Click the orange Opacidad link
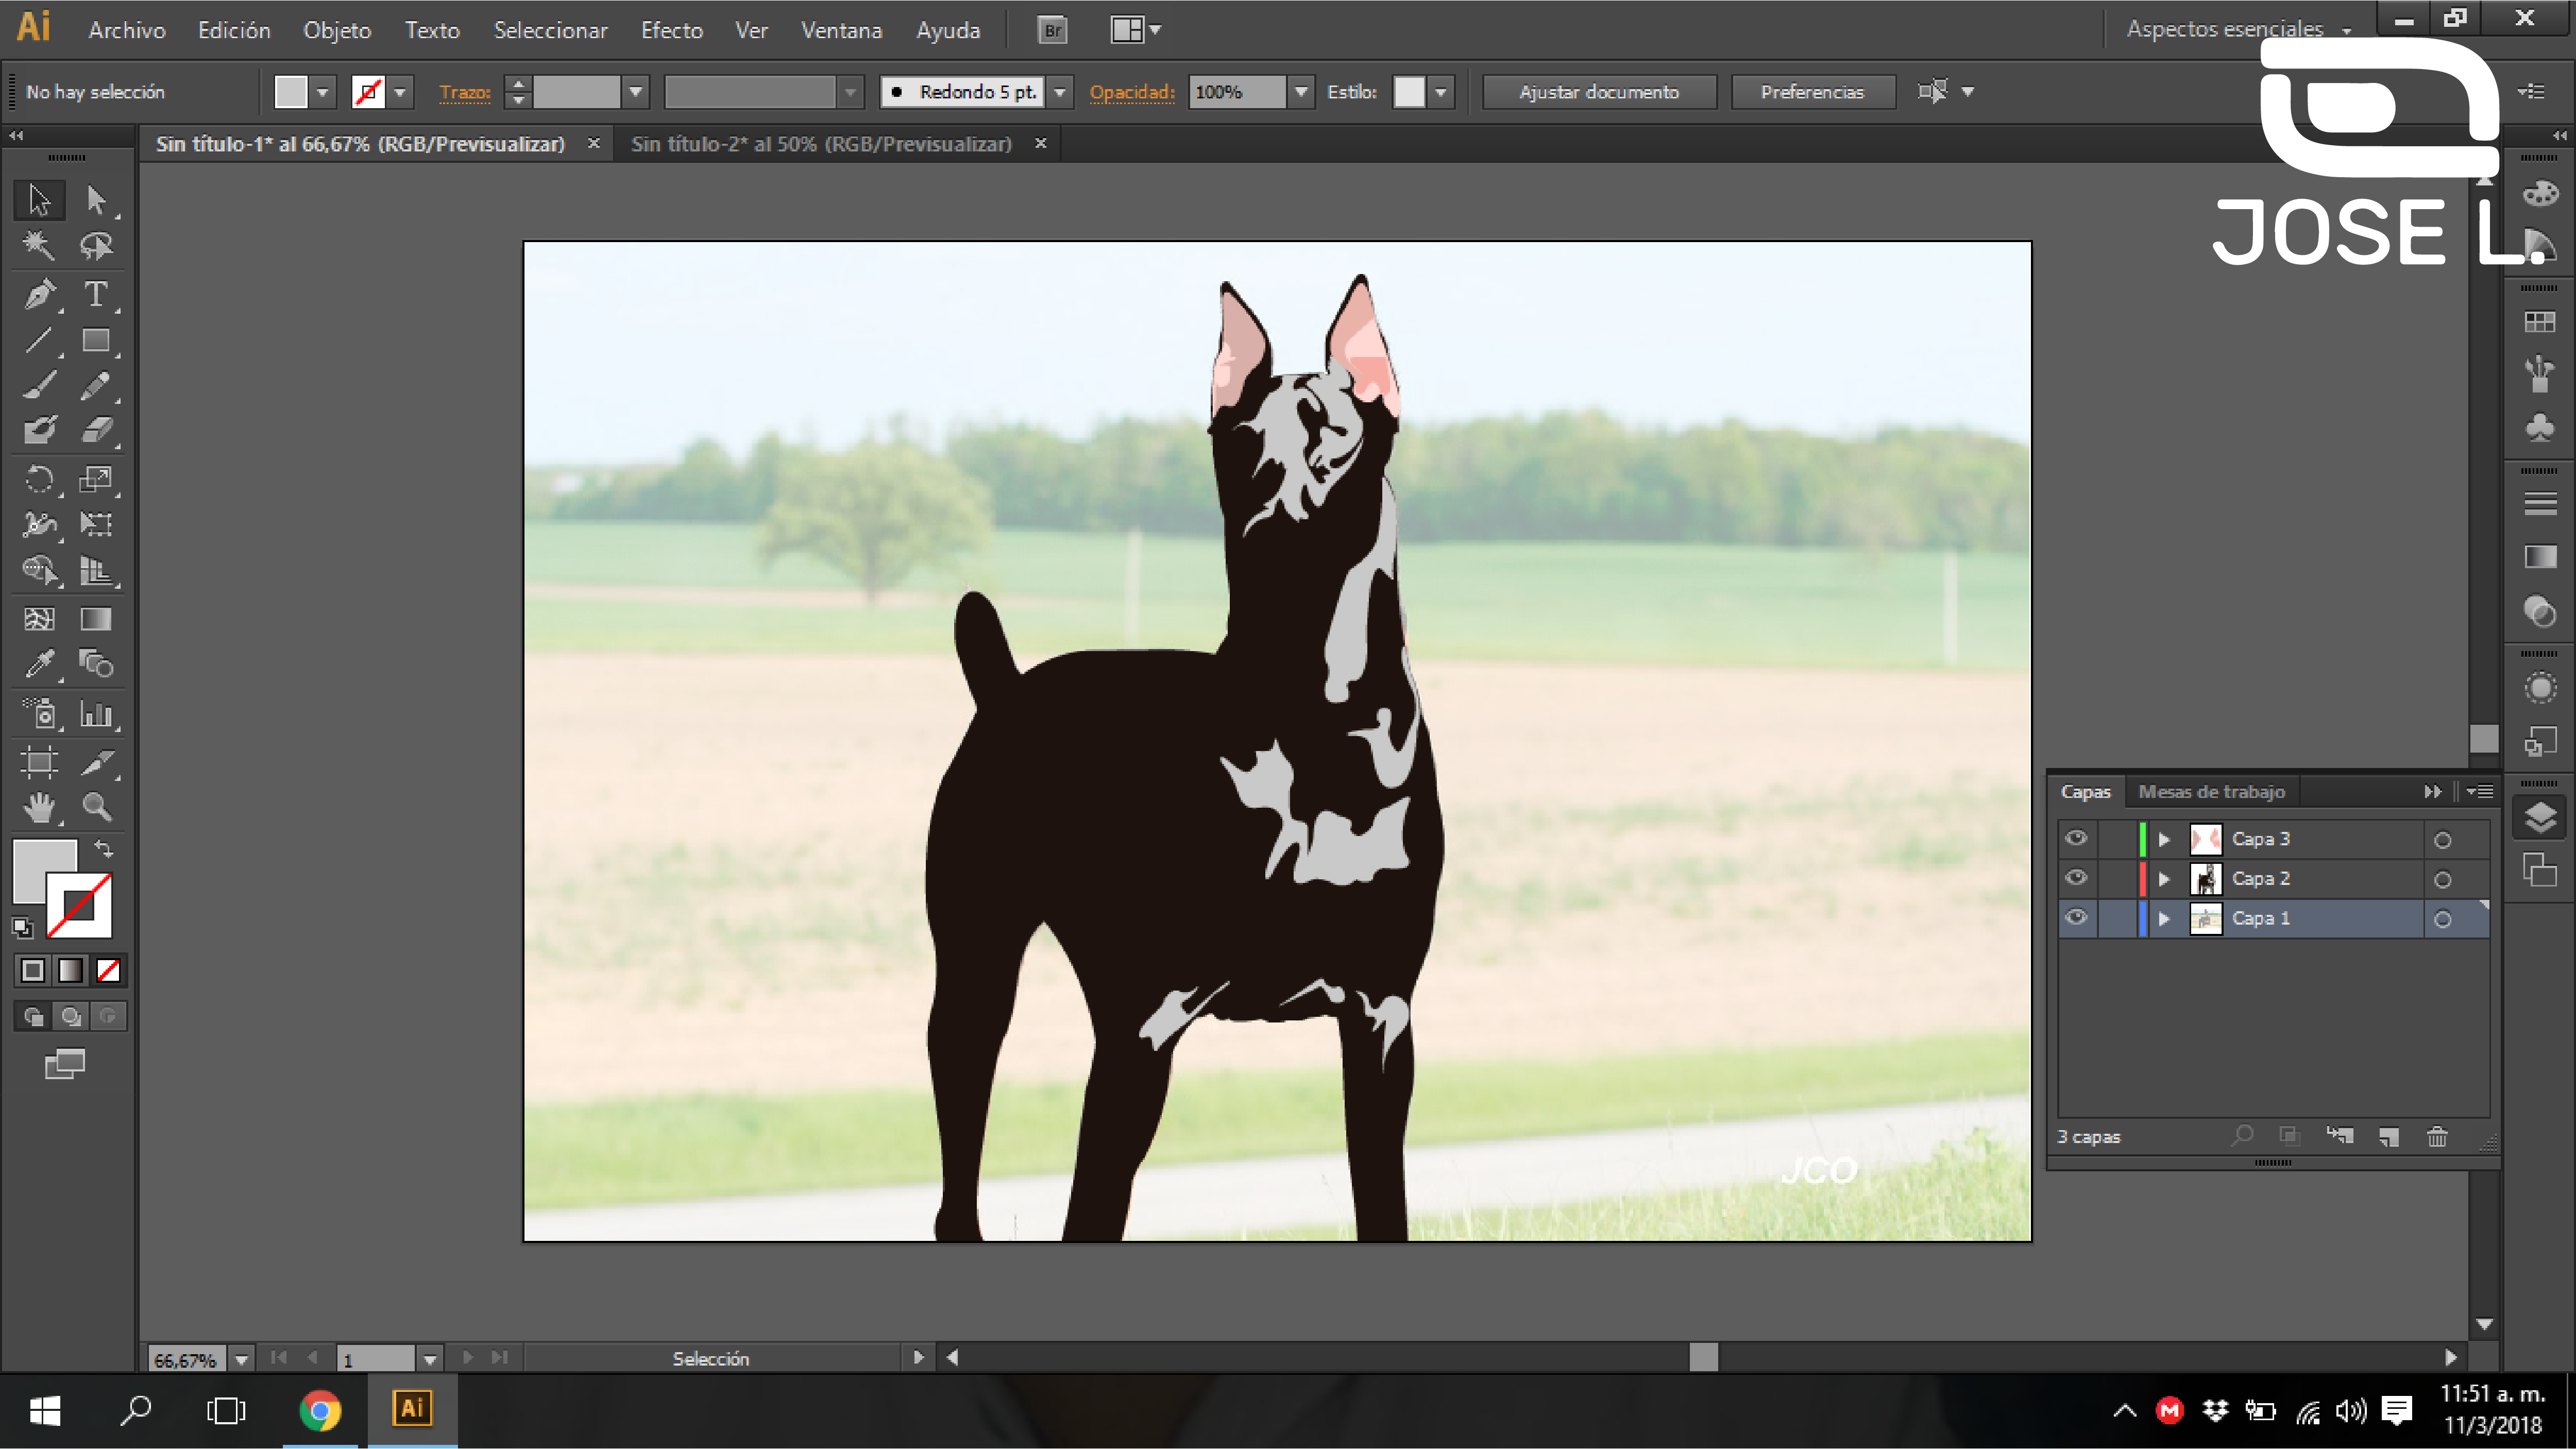Viewport: 2576px width, 1449px height. [1131, 92]
